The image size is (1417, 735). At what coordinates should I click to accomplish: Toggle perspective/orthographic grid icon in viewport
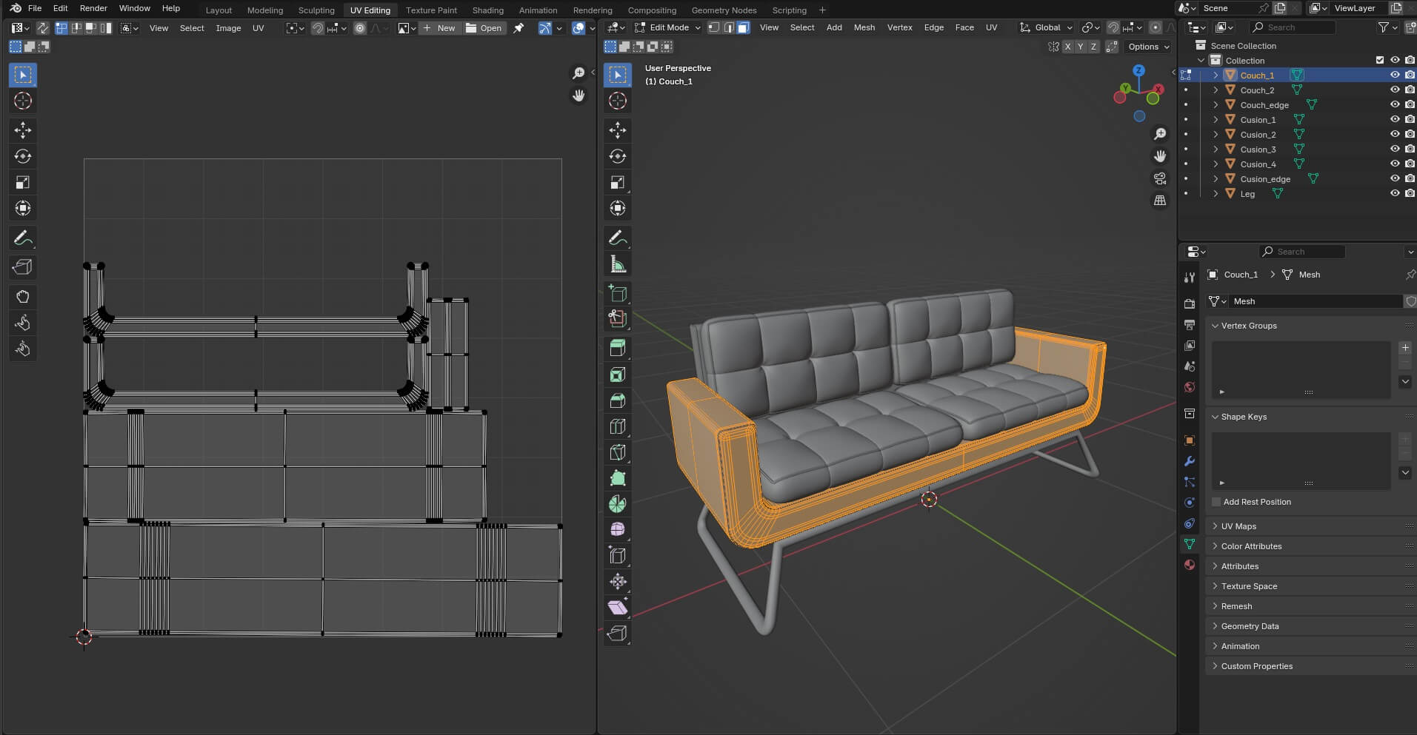(1160, 201)
